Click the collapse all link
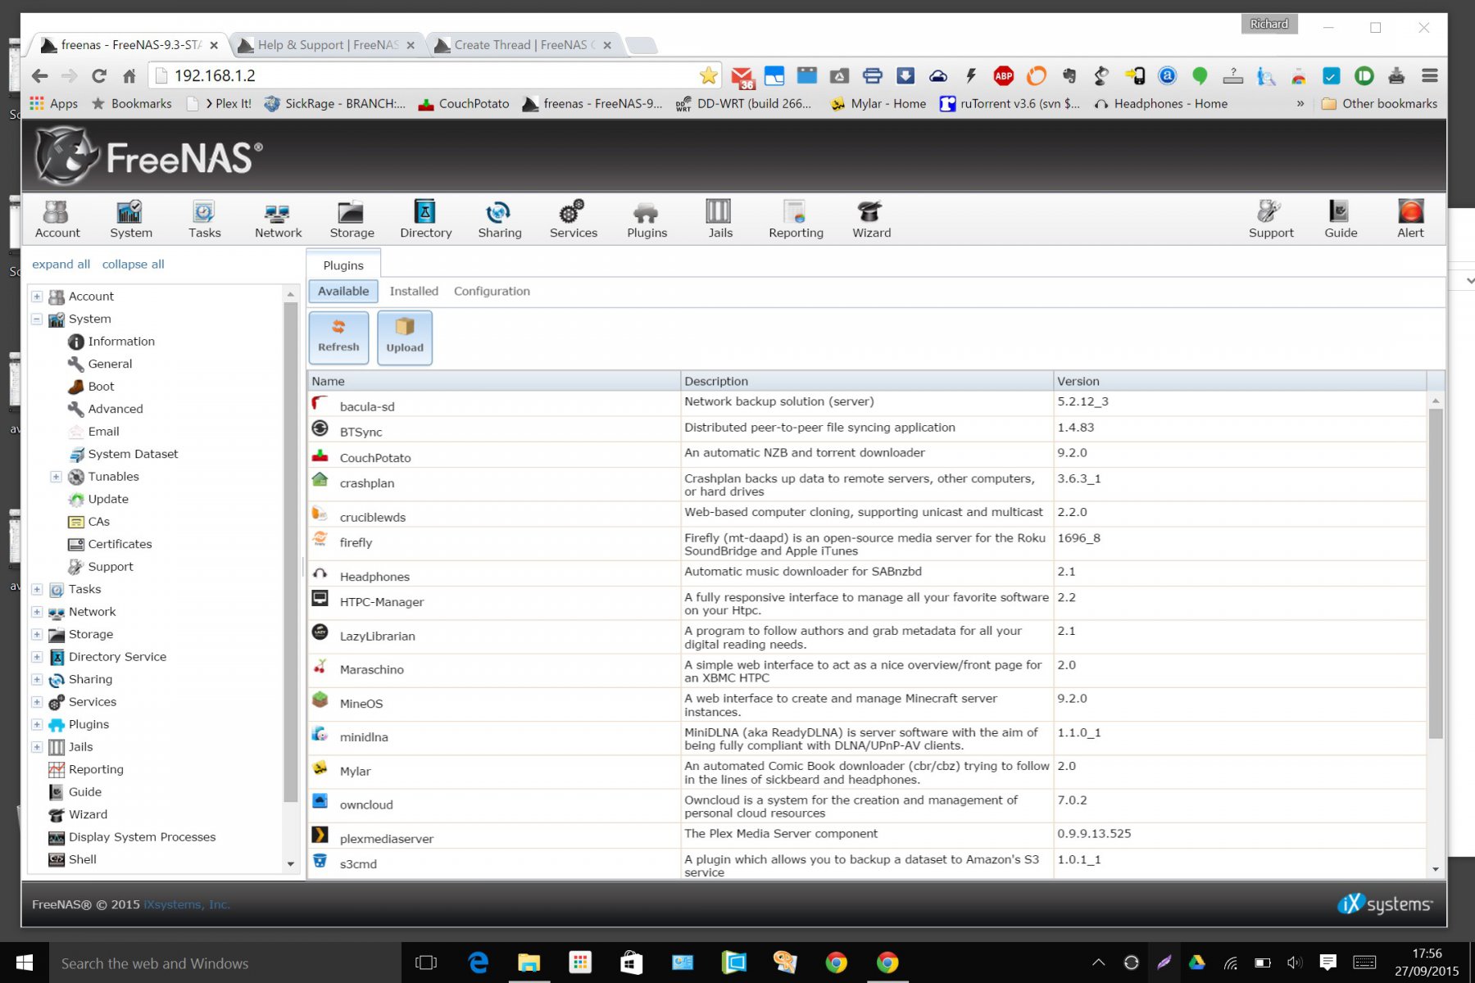This screenshot has width=1475, height=983. coord(133,264)
